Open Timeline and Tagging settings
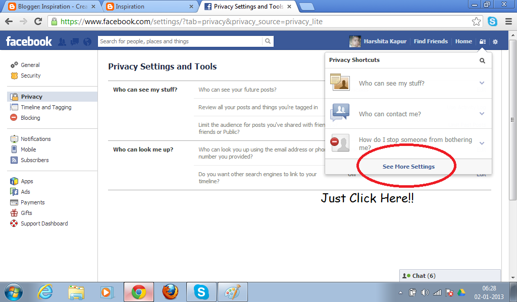517x302 pixels. [46, 107]
